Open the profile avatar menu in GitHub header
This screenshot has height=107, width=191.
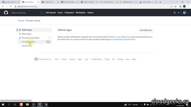(185, 12)
